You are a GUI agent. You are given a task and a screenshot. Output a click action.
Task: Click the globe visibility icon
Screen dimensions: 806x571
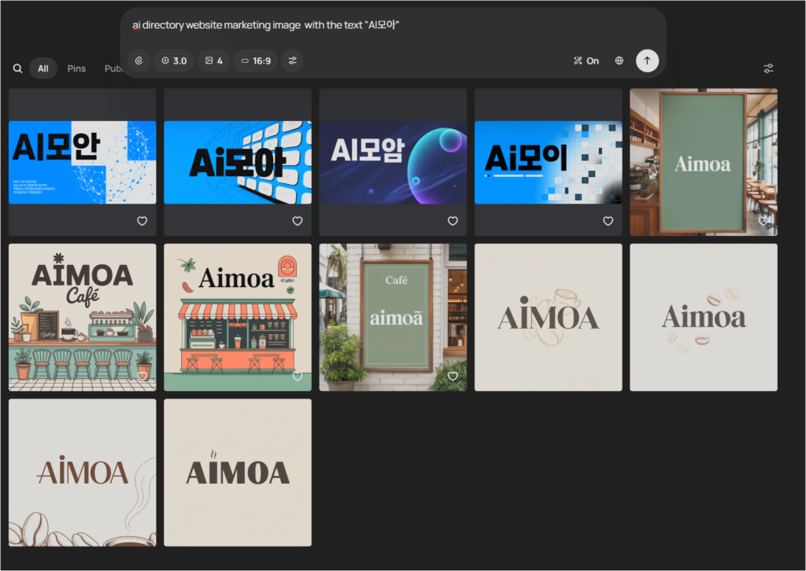tap(619, 61)
